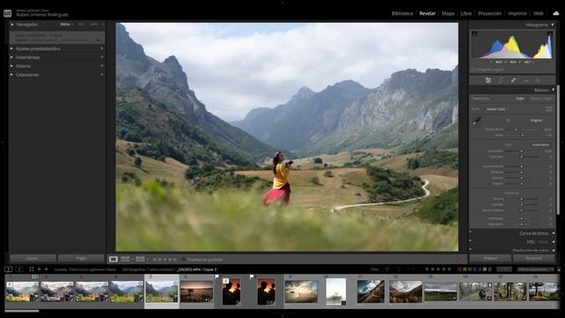Switch to the Revelar module
The image size is (565, 318).
point(427,13)
